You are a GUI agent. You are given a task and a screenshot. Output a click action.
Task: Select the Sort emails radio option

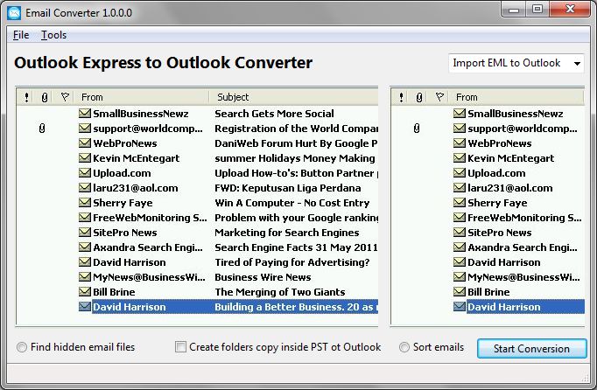(x=404, y=347)
